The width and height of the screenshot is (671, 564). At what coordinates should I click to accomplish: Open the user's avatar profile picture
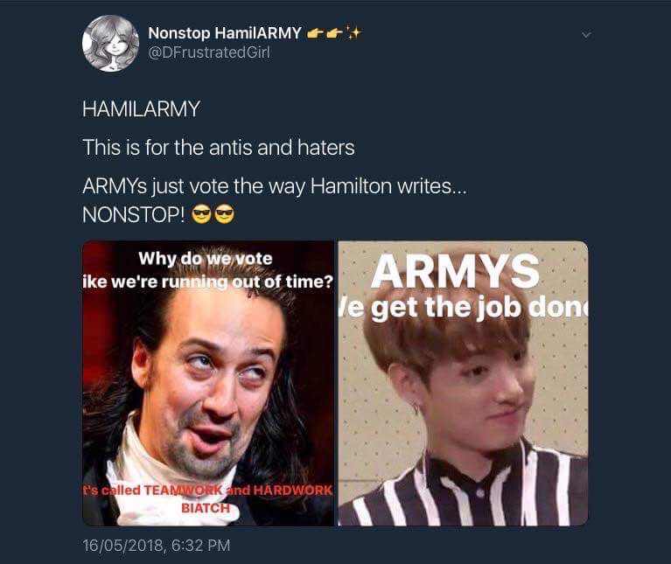(x=110, y=43)
